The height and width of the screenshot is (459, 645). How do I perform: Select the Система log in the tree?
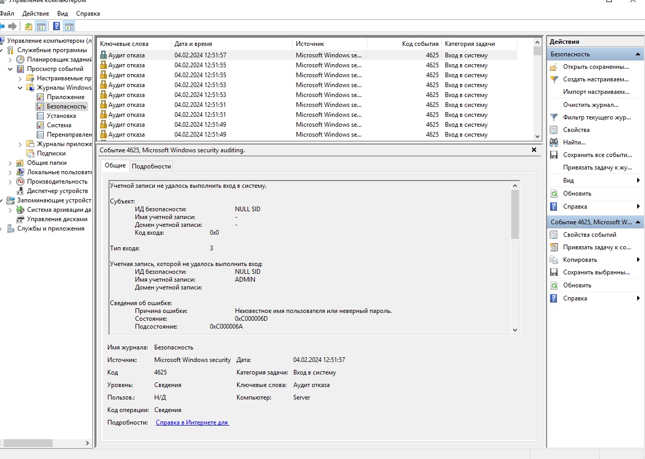pos(59,125)
